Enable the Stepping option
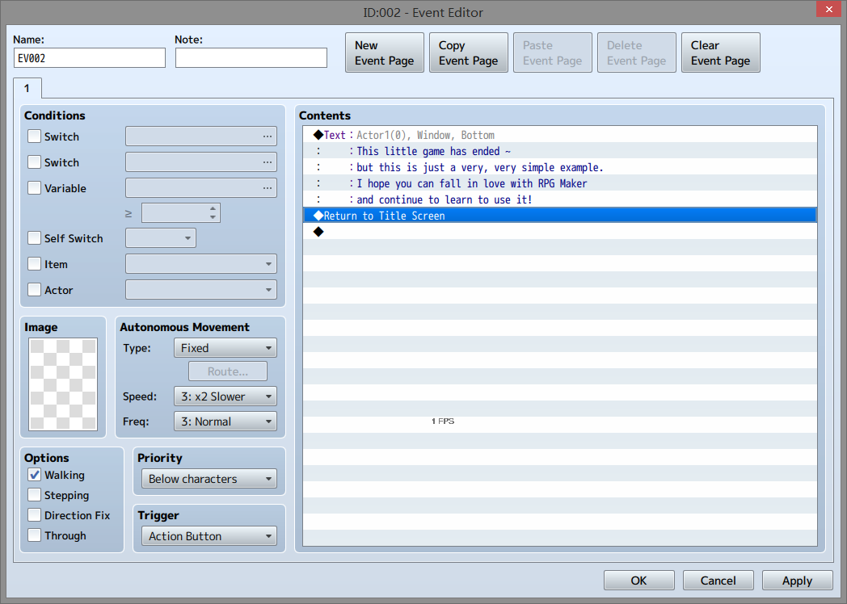The width and height of the screenshot is (847, 604). [x=34, y=495]
